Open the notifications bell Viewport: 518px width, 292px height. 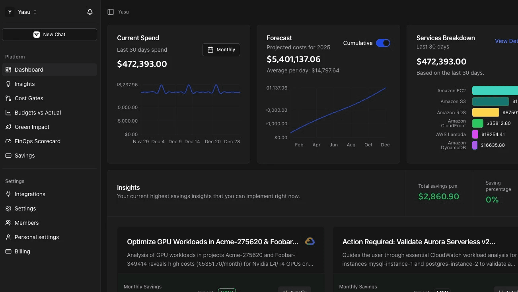pyautogui.click(x=90, y=12)
